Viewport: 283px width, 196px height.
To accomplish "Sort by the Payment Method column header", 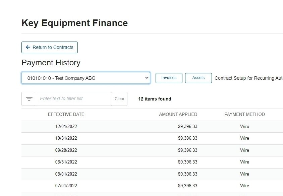I will [244, 115].
